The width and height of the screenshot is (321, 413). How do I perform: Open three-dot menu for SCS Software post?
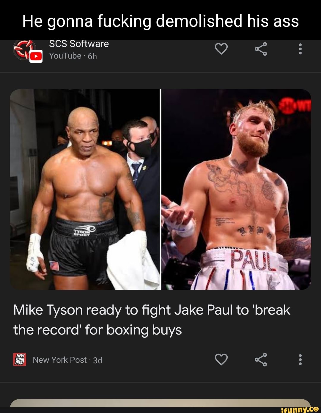click(300, 49)
